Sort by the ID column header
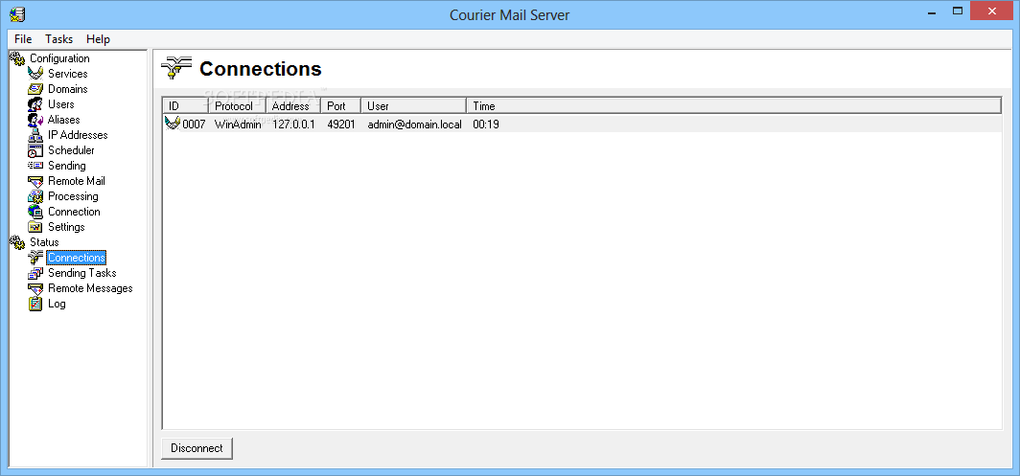1020x476 pixels. 185,106
